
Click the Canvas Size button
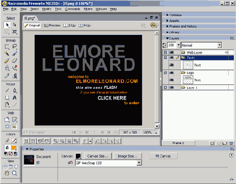[x=98, y=156]
